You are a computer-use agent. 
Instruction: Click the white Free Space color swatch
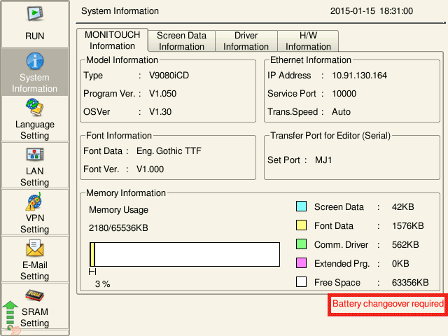point(301,282)
